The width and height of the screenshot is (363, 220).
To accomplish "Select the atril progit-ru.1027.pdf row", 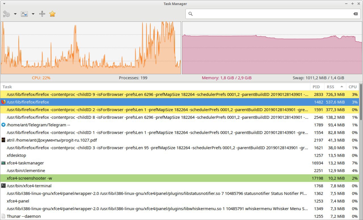I will click(x=180, y=140).
